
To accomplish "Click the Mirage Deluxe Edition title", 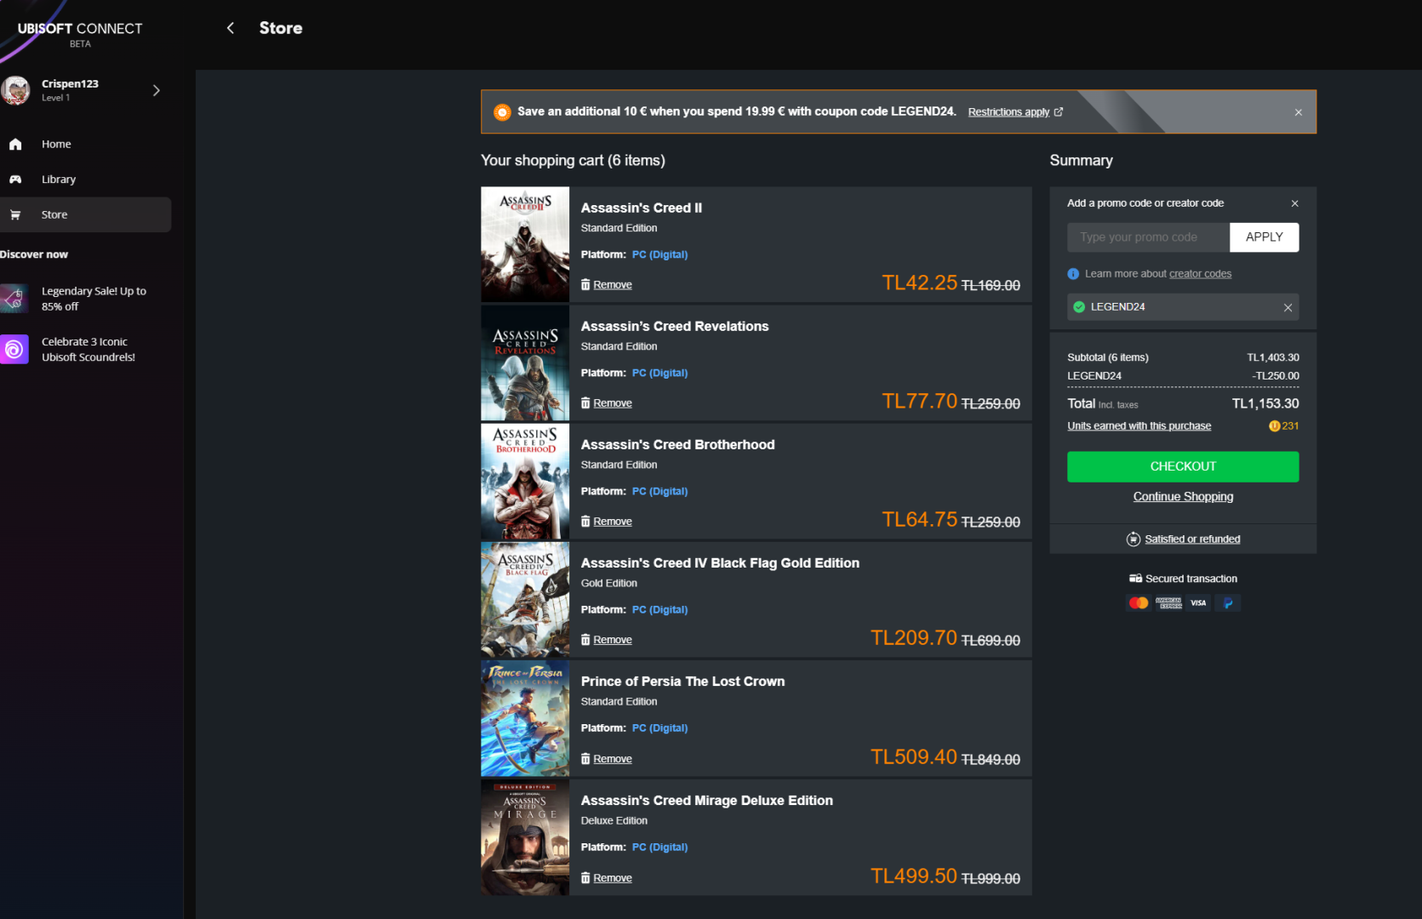I will (707, 800).
